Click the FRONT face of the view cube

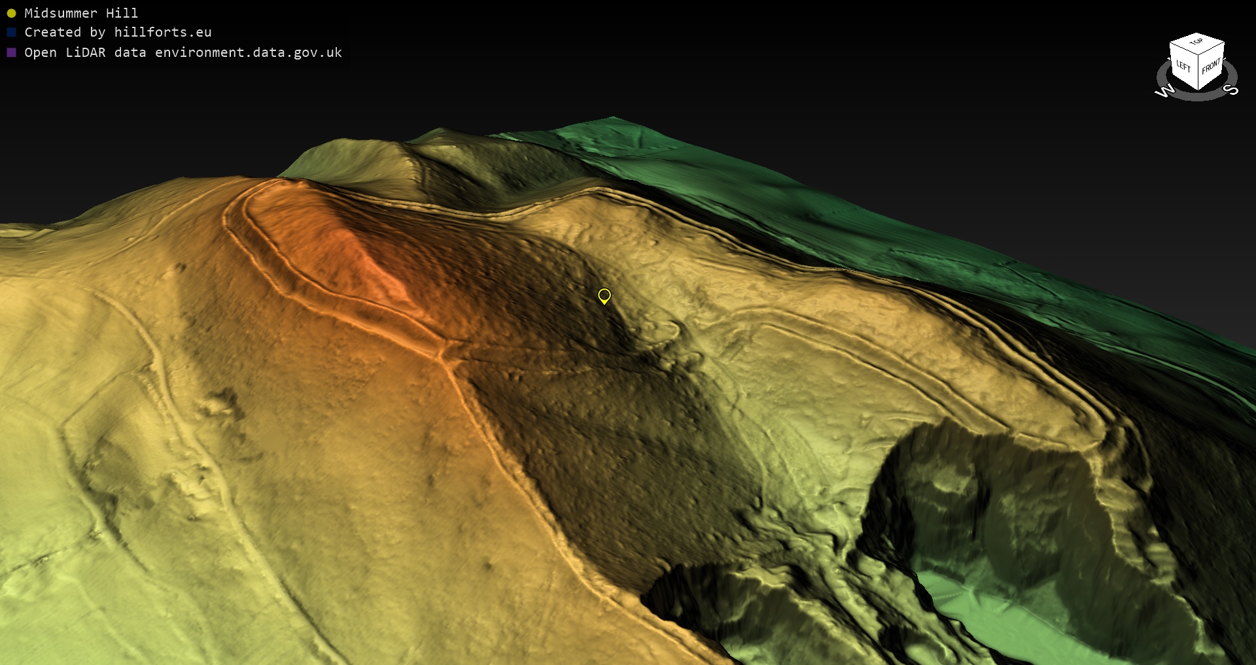coord(1211,66)
